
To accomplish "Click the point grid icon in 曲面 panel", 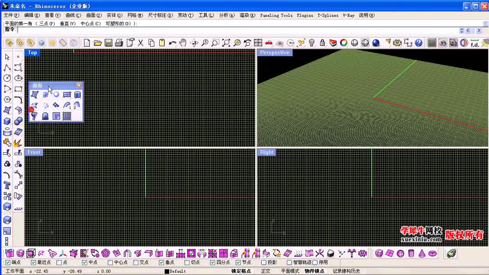I will coord(67,116).
